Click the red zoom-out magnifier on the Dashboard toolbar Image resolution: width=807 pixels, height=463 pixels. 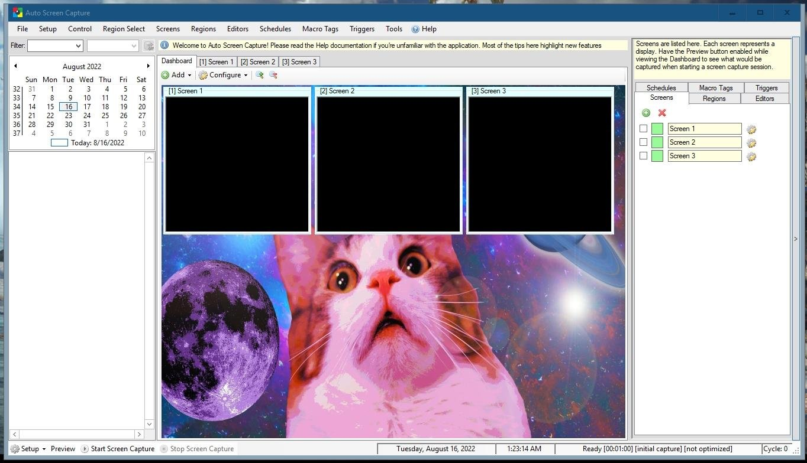273,75
